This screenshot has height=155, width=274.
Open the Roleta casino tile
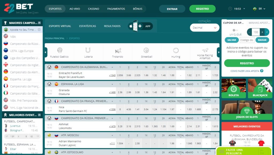point(234,89)
